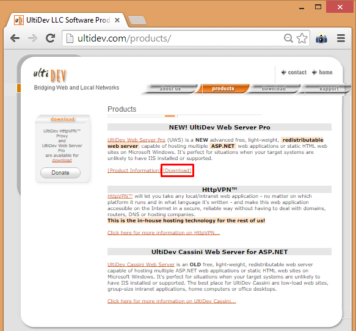Click the [Product Information] link

[134, 170]
